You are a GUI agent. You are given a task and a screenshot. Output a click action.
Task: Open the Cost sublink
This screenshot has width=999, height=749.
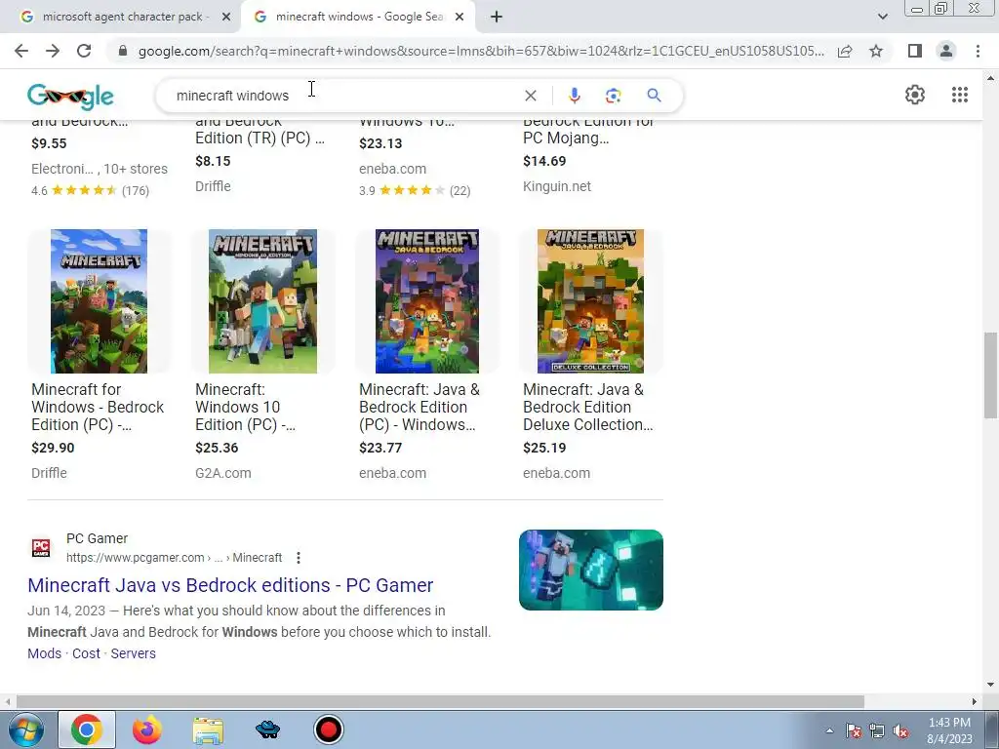point(86,653)
